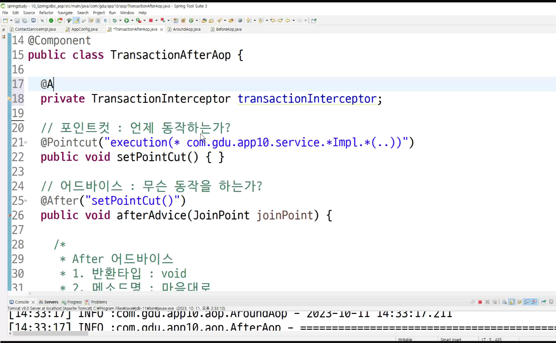Switch to the ContactServiceImpl.java tab

32,29
